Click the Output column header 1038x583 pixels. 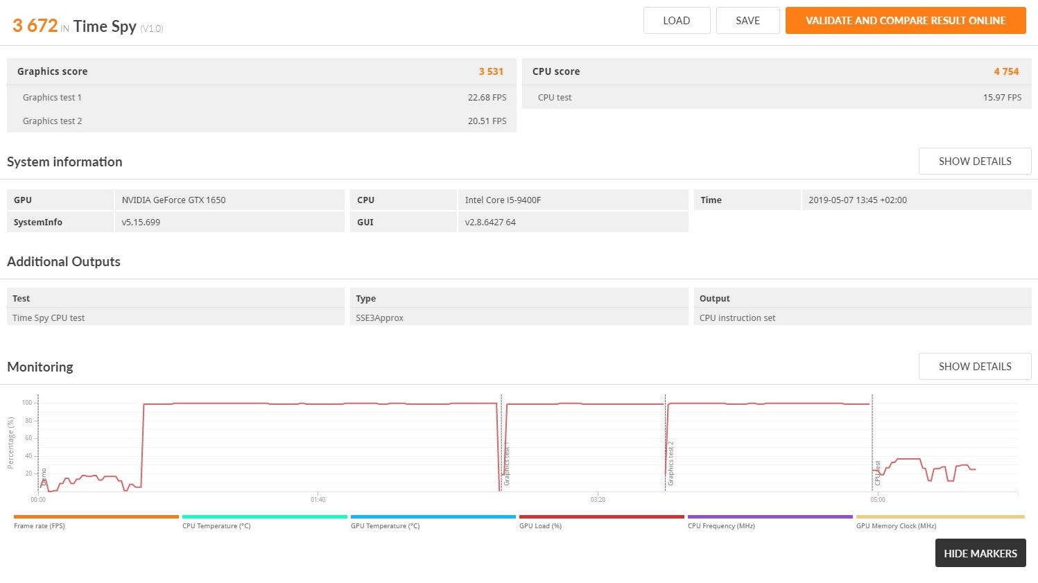tap(715, 299)
